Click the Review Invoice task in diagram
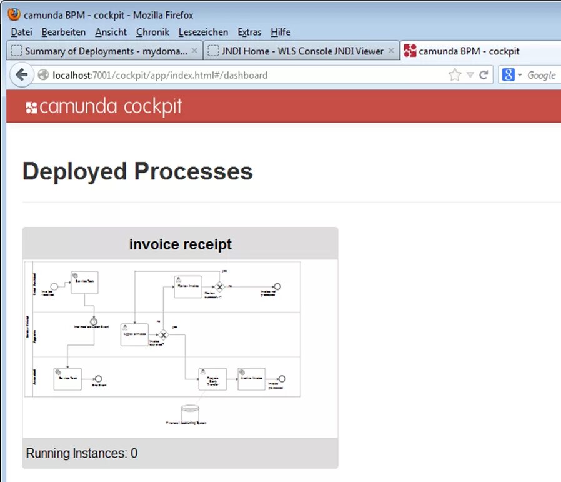This screenshot has width=561, height=482. tap(188, 286)
